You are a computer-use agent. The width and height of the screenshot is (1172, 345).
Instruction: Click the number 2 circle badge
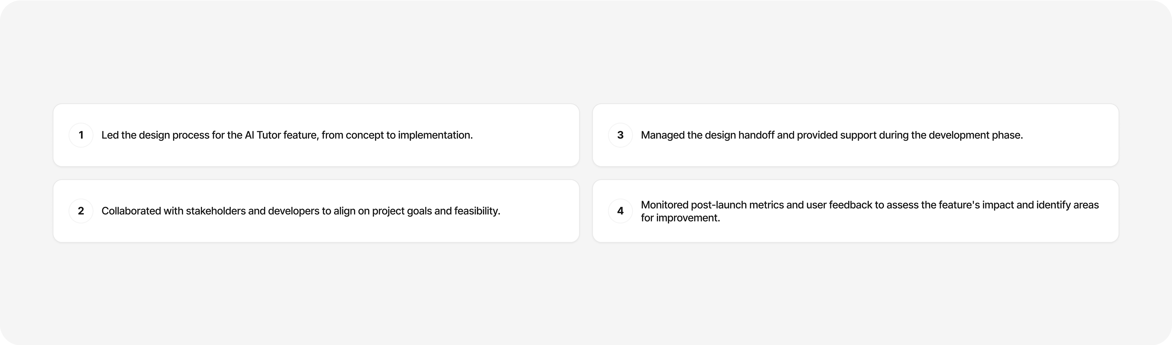coord(81,211)
